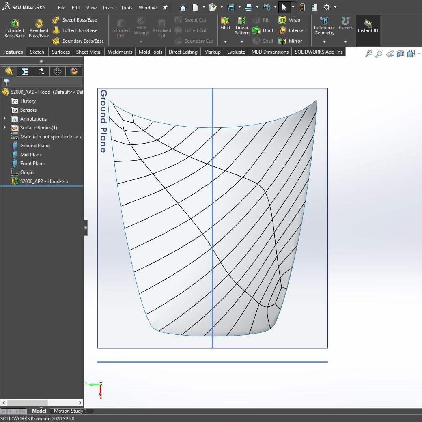The height and width of the screenshot is (422, 422).
Task: Create a New document
Action: point(195,7)
